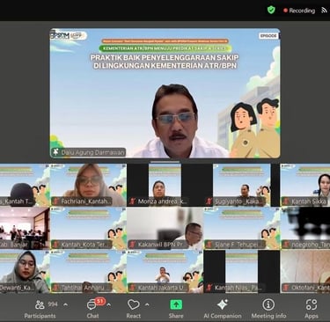
Task: Click muted mic icon beside Sugiyanto
Action: [x=209, y=201]
